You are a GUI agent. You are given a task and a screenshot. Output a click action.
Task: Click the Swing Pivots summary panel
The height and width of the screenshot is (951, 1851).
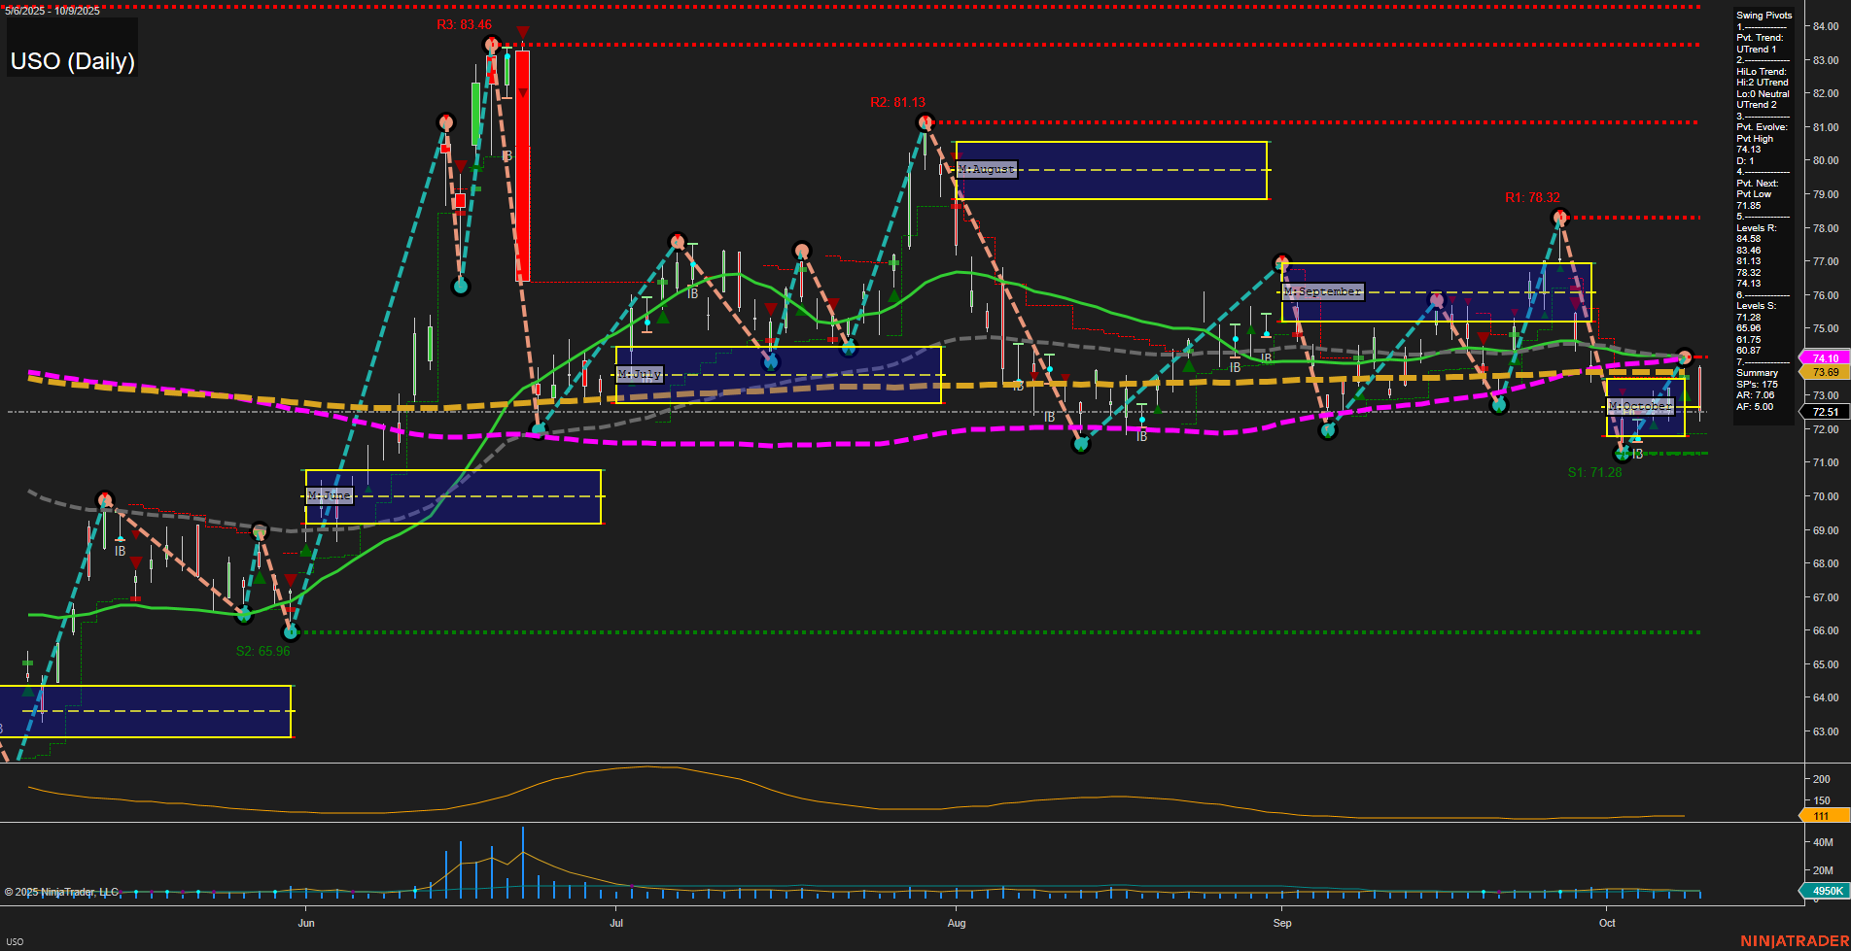point(1764,15)
